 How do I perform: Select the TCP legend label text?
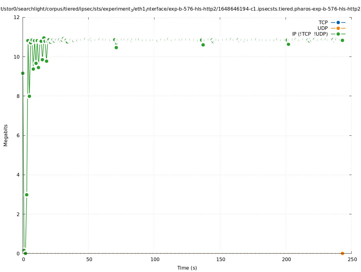point(323,22)
